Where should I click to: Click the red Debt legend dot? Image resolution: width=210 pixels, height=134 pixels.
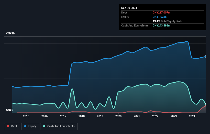[8, 126]
